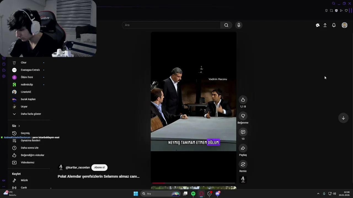Open the YouTube create star icon
Viewport: 353px width, 198px height.
[x=318, y=25]
